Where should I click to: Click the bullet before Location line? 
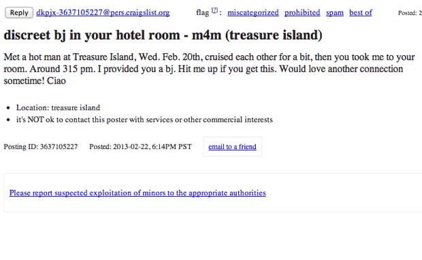click(x=9, y=108)
